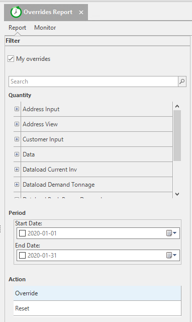Select the Dataload Current Inv row

(97, 170)
